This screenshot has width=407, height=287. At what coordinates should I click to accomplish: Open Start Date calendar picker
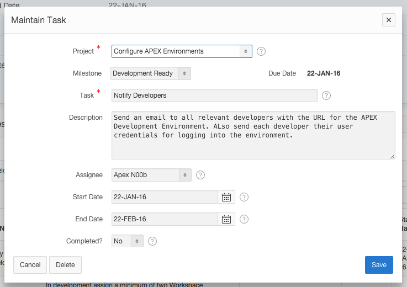[x=226, y=197]
